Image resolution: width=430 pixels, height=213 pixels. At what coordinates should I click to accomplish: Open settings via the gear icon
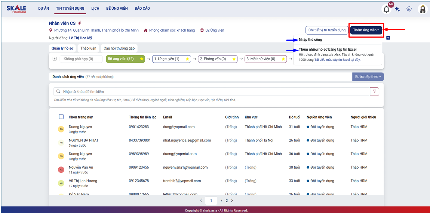coord(409,9)
